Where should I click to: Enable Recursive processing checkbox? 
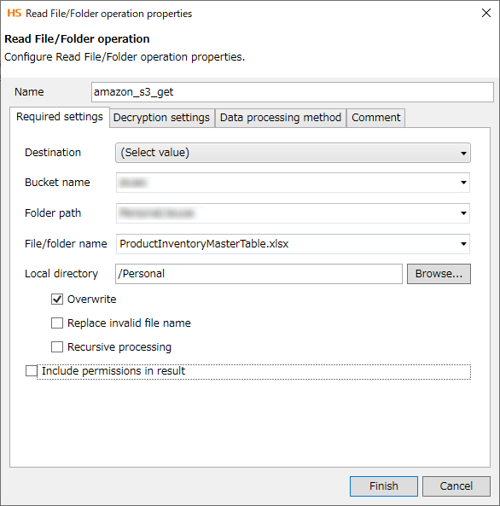click(x=57, y=347)
